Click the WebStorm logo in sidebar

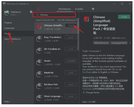7,13
